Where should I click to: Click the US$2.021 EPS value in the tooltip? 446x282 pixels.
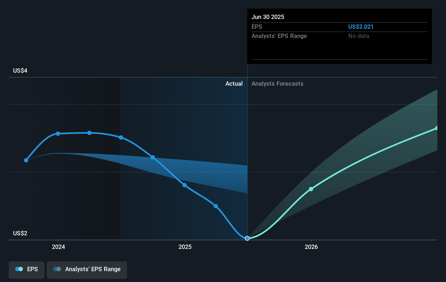361,27
